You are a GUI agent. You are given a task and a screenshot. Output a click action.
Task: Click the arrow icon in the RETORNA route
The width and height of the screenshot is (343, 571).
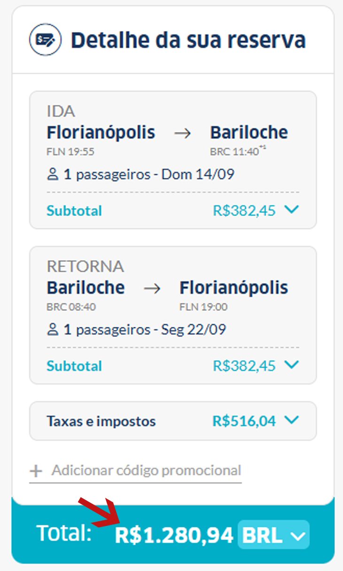coord(152,289)
